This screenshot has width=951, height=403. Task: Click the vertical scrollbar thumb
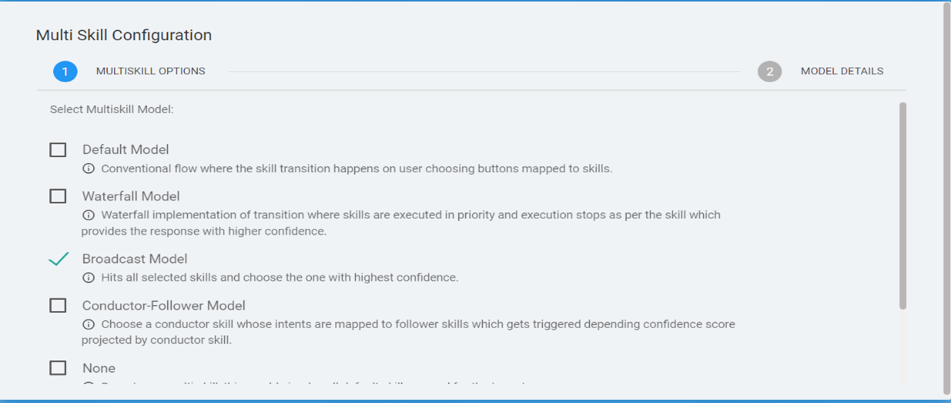902,205
